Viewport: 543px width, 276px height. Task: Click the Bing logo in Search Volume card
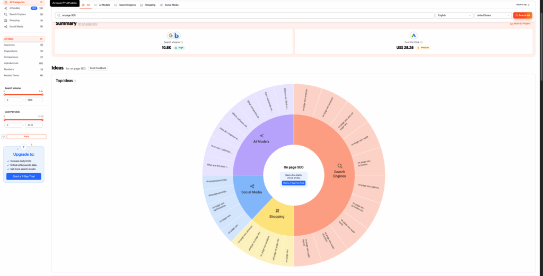click(x=177, y=35)
